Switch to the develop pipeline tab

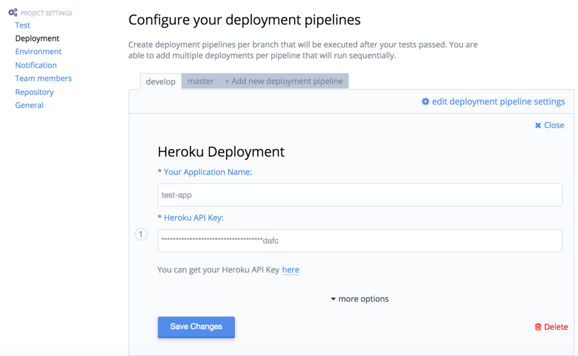tap(161, 81)
